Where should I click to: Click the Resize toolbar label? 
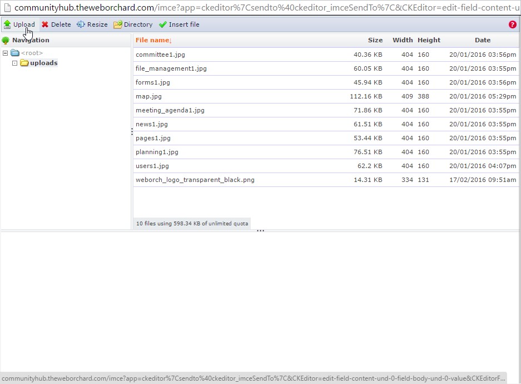pos(97,24)
